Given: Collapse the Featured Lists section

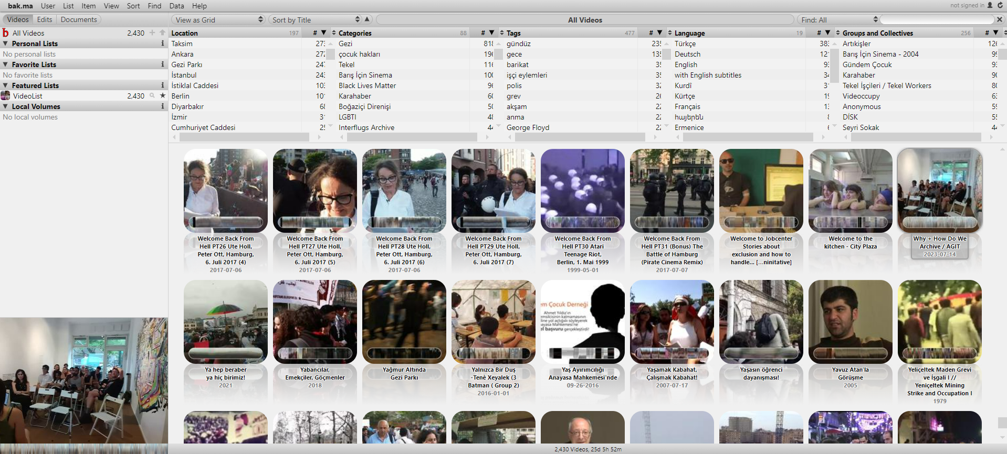Looking at the screenshot, I should [x=5, y=85].
